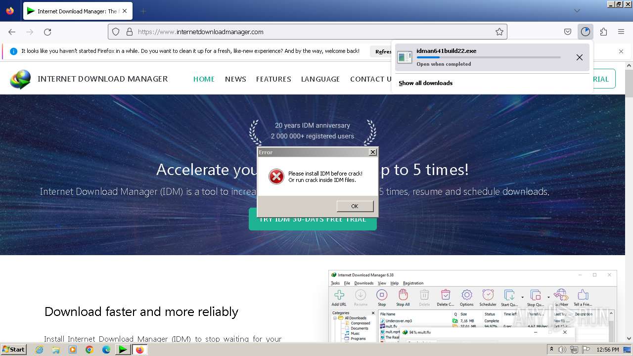Open File Explorer from the taskbar
This screenshot has width=633, height=356.
(56, 350)
